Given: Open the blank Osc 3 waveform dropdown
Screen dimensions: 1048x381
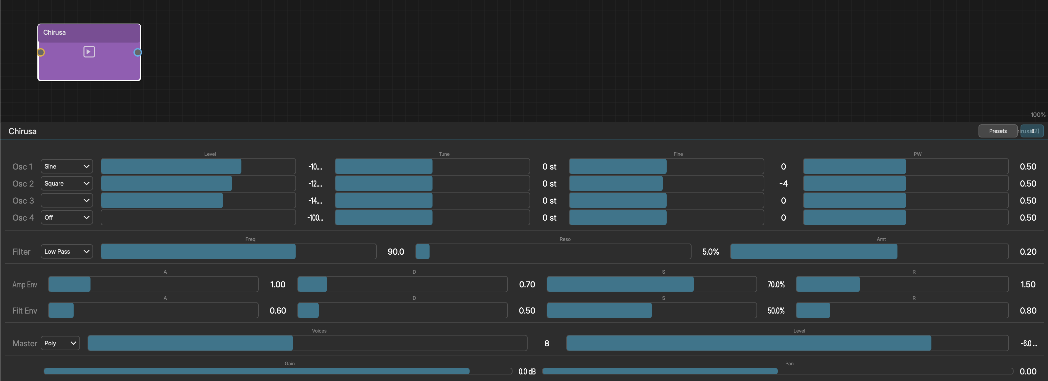Looking at the screenshot, I should tap(67, 200).
